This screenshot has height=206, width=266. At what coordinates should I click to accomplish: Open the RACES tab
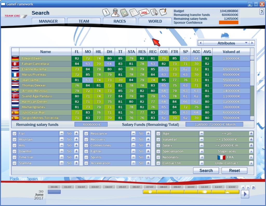(x=119, y=21)
